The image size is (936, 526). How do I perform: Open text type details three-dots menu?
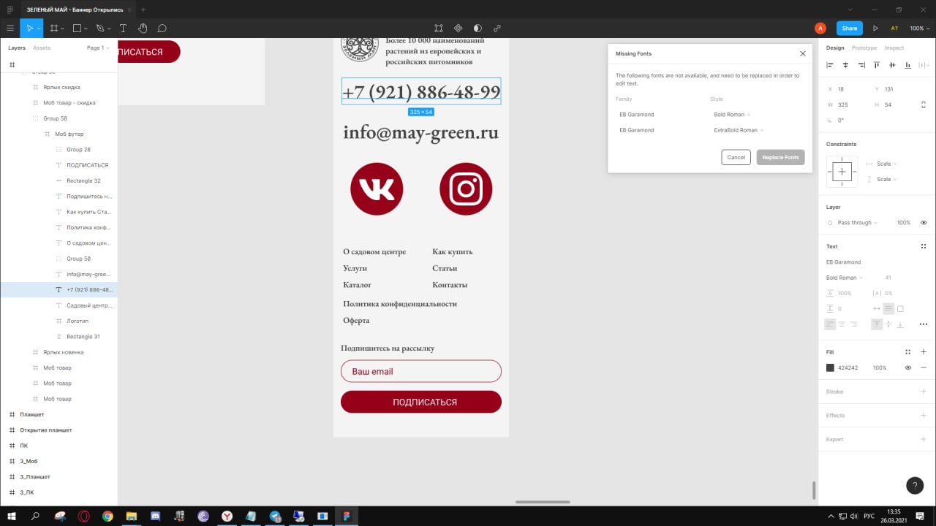tap(924, 324)
